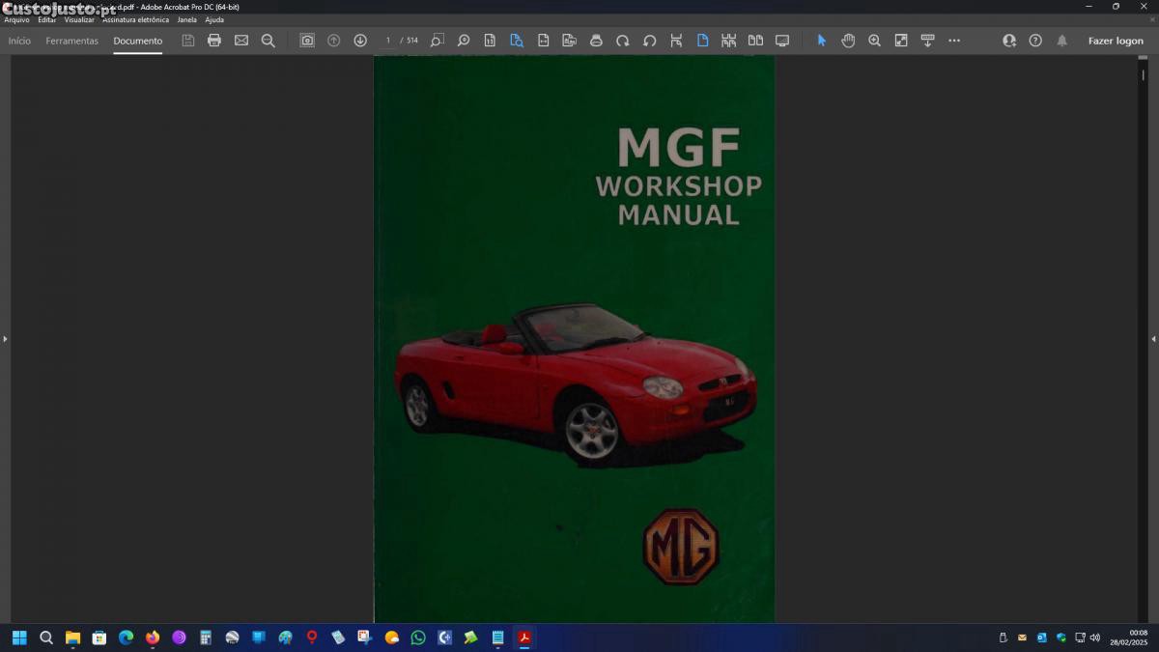Click the rotate clockwise icon
The height and width of the screenshot is (652, 1159).
click(623, 41)
